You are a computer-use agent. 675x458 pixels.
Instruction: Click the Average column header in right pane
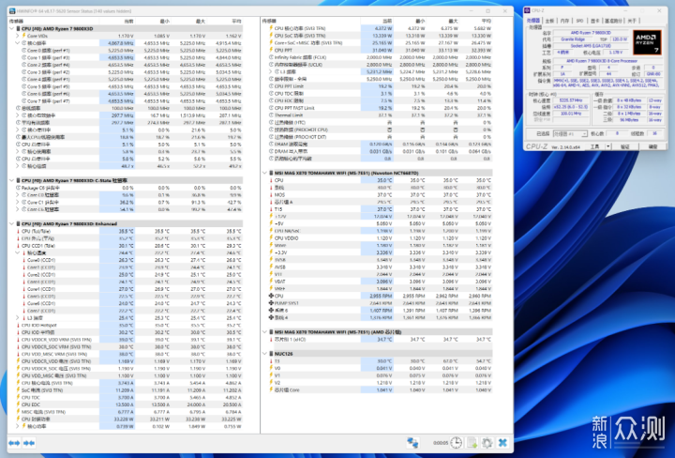pyautogui.click(x=475, y=21)
